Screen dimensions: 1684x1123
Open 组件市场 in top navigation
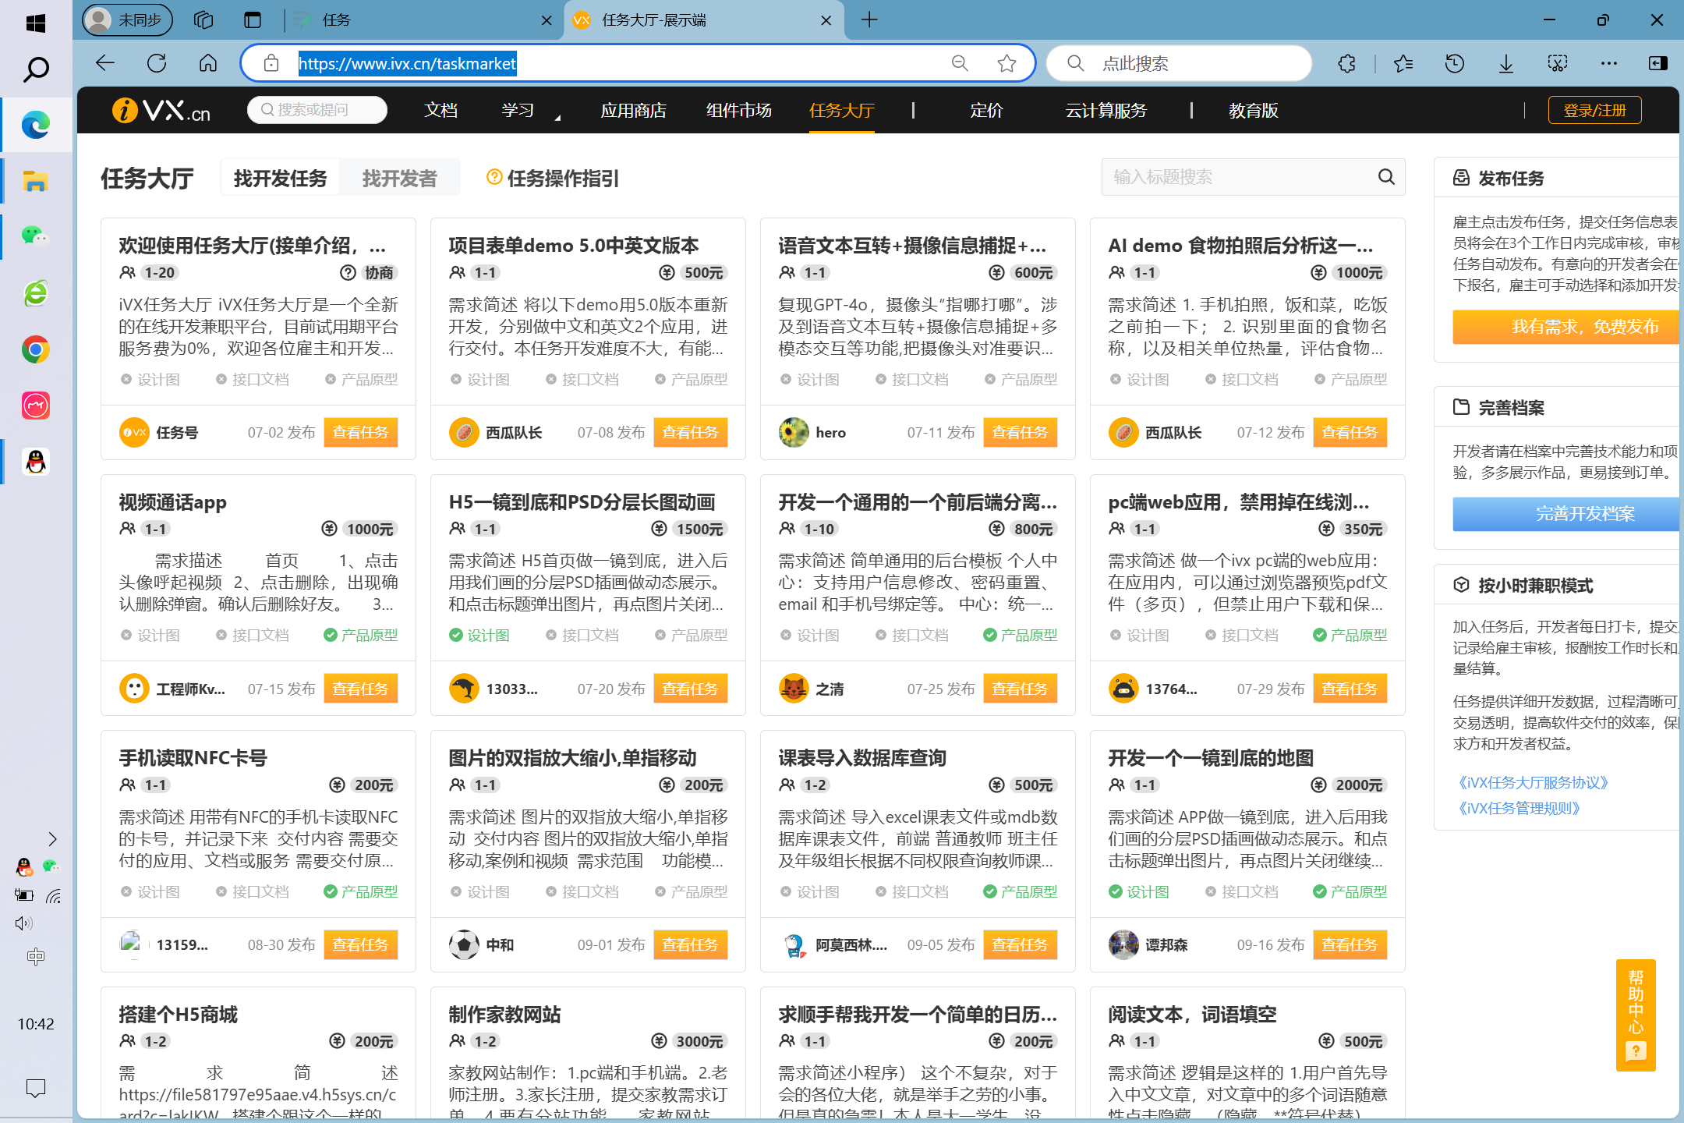pyautogui.click(x=738, y=110)
